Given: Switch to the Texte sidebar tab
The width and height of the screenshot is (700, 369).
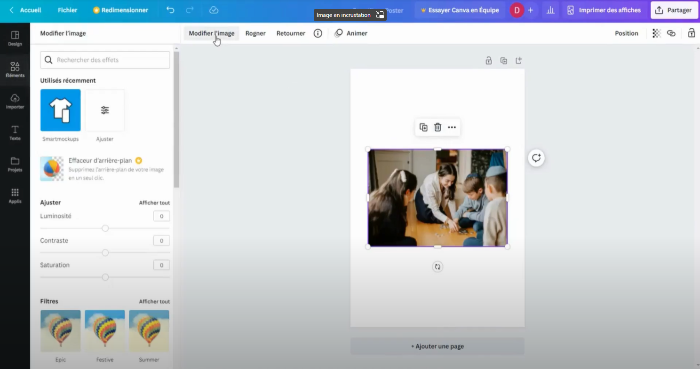Looking at the screenshot, I should point(15,133).
